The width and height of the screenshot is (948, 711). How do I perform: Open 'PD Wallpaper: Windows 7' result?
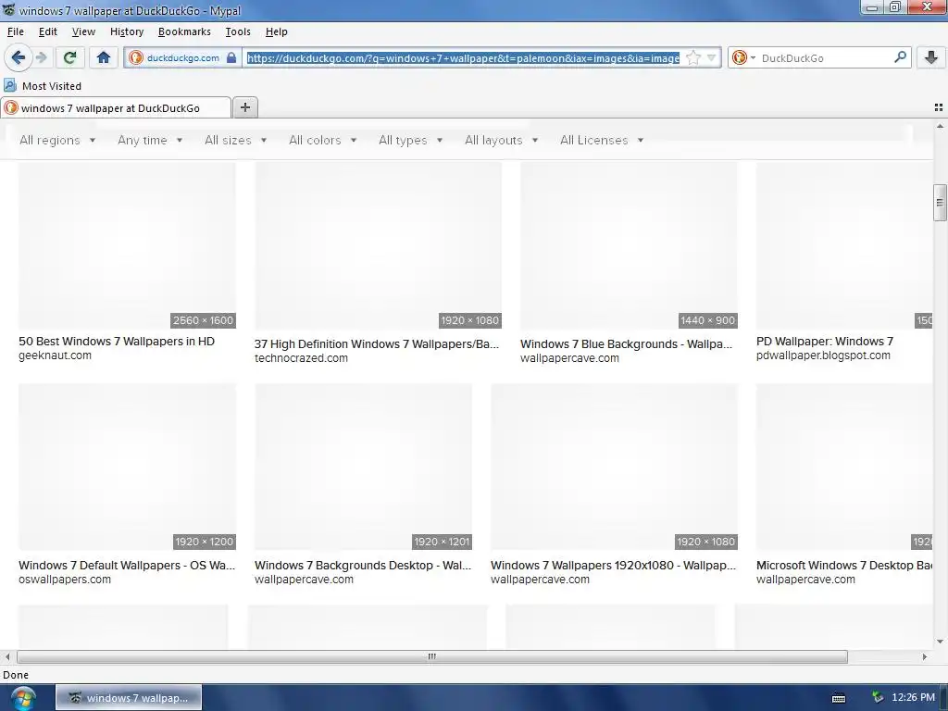pos(825,341)
